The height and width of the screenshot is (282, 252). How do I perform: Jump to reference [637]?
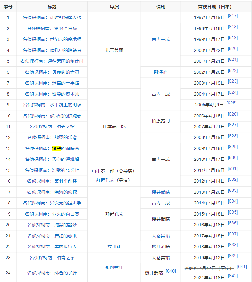pos(233,234)
